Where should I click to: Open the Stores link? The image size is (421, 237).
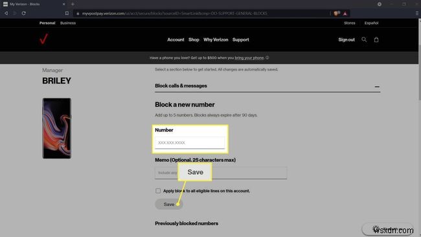[x=349, y=23]
